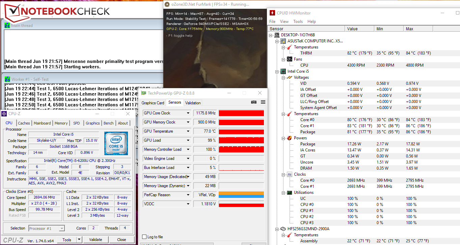This screenshot has height=245, width=460.
Task: Collapse the Utilizations tree node
Action: 284,193
